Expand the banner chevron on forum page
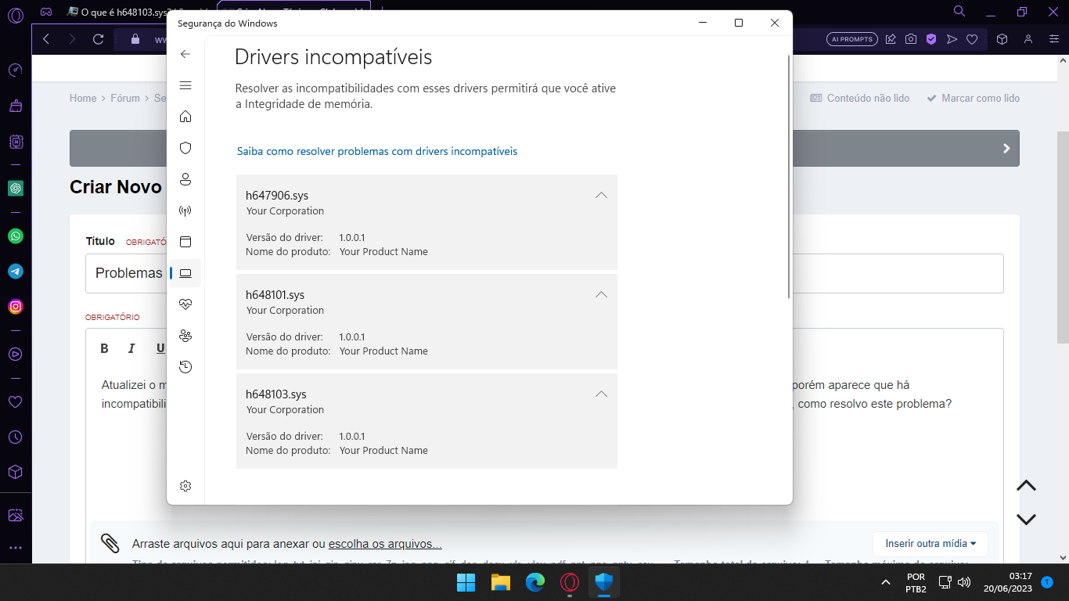1069x601 pixels. point(1006,149)
